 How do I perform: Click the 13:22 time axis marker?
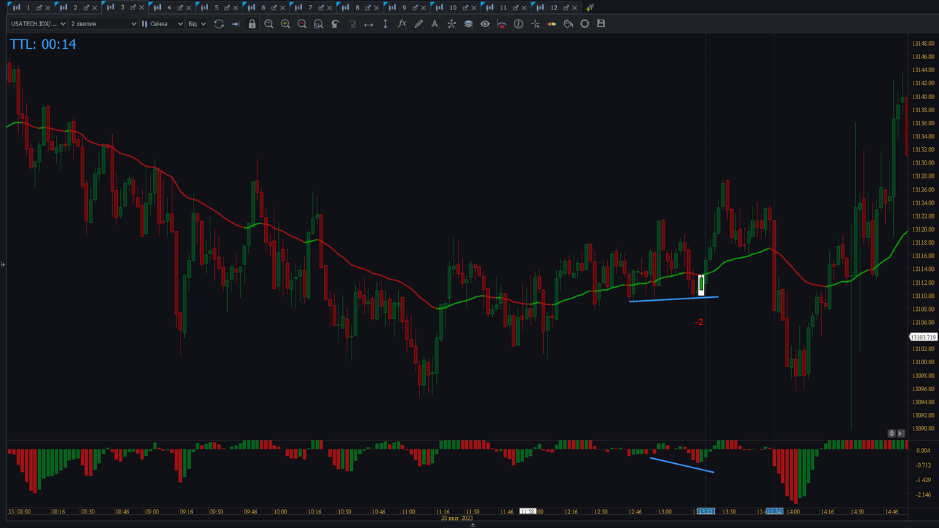(706, 512)
